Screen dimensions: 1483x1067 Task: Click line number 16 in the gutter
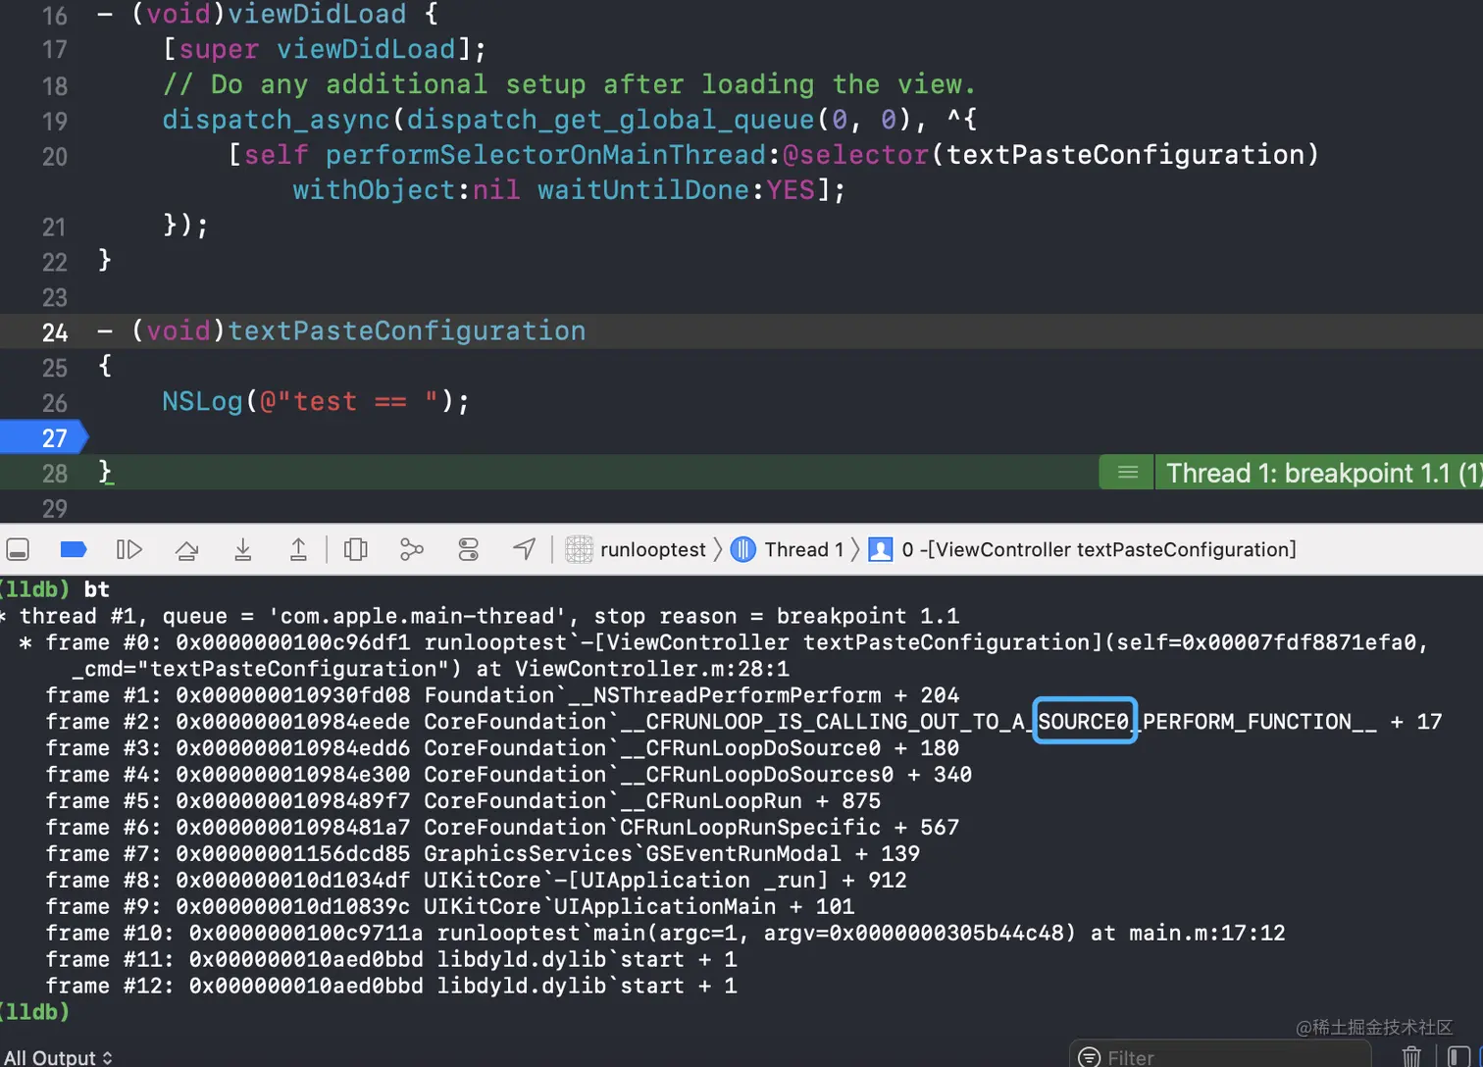(55, 16)
